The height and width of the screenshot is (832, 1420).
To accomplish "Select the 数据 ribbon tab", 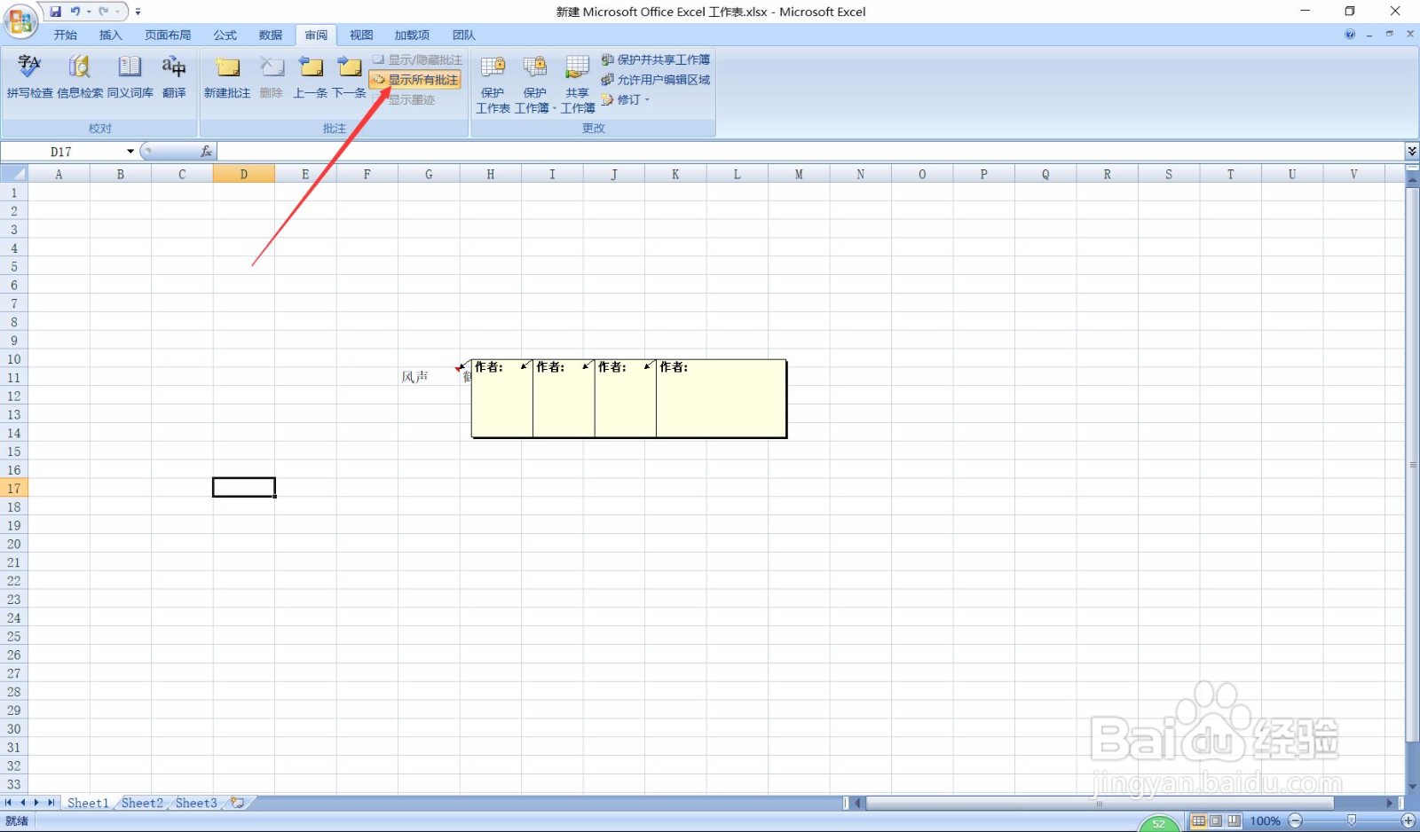I will [271, 35].
